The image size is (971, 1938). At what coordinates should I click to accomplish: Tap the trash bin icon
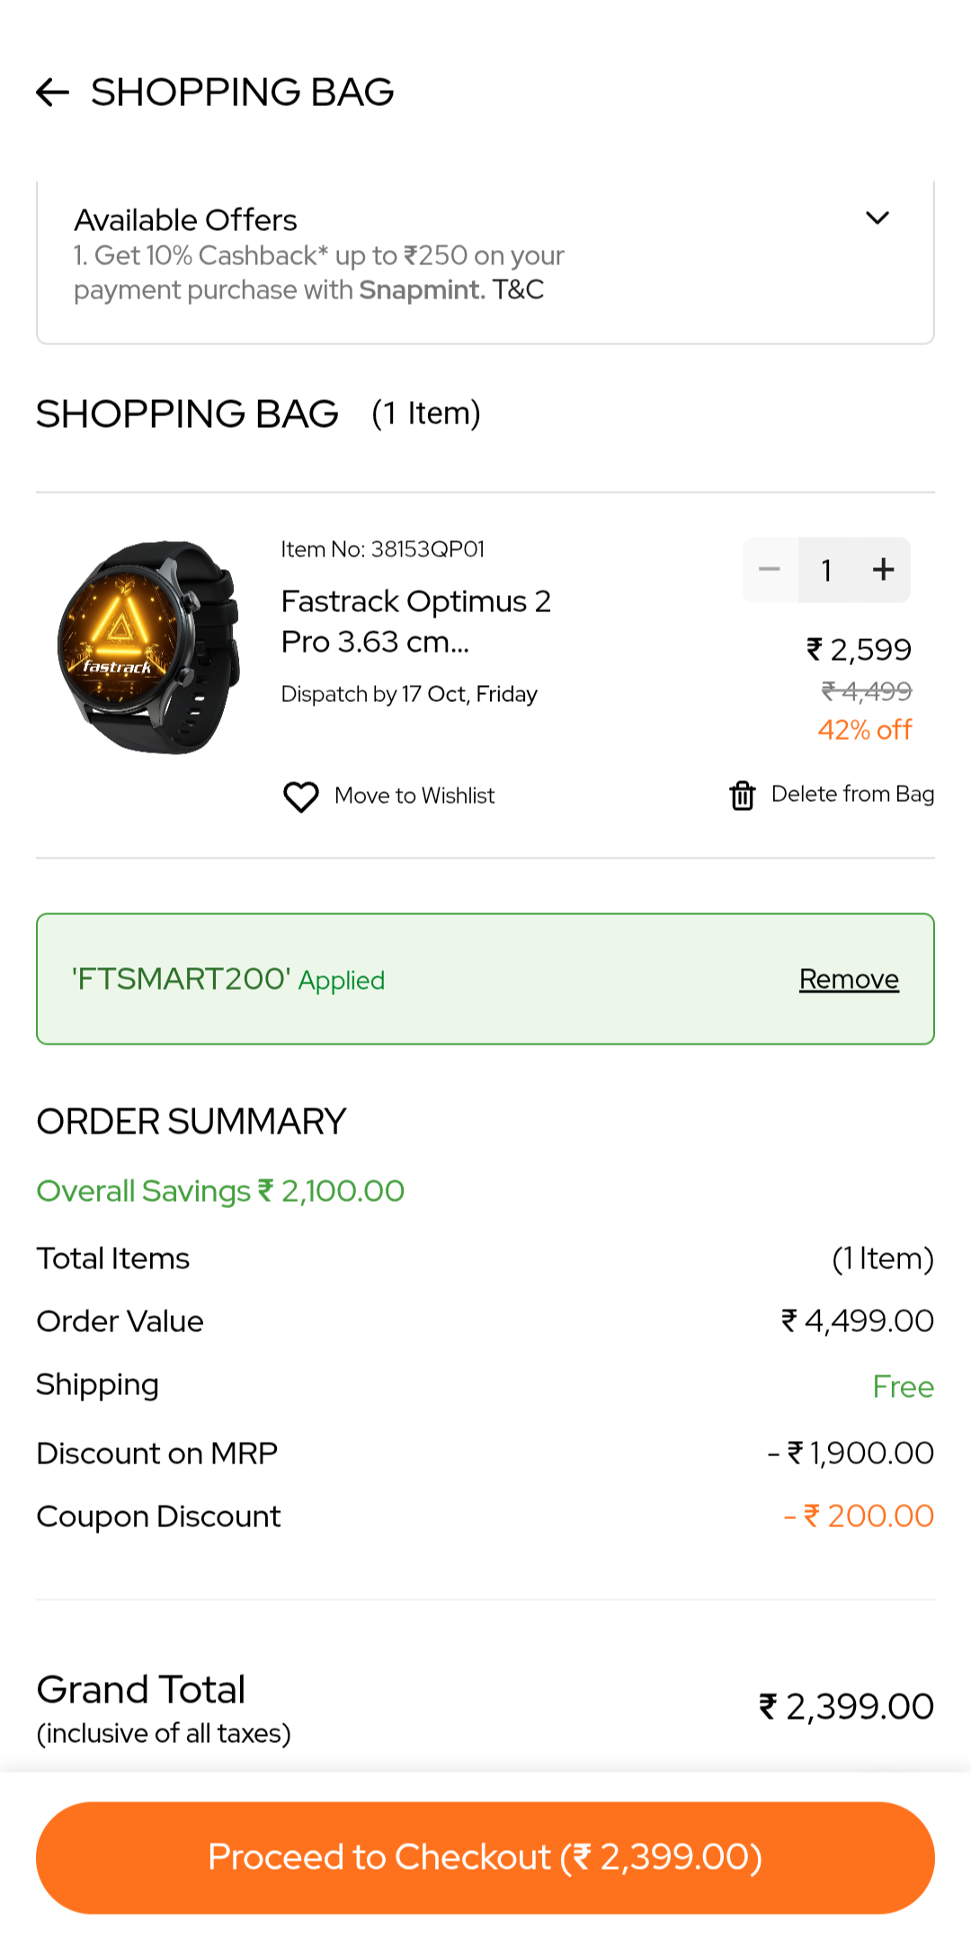pos(743,796)
